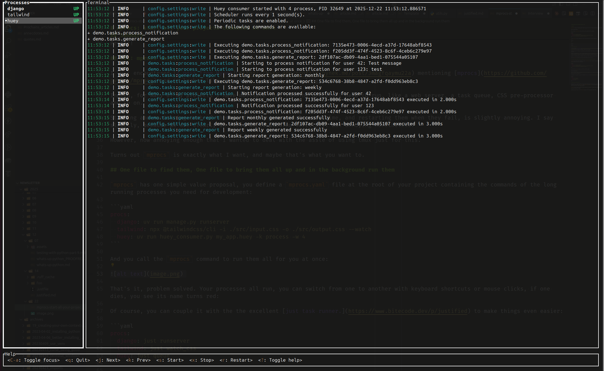Collapse the NEWSLETTER section header
The image size is (604, 371).
click(29, 183)
